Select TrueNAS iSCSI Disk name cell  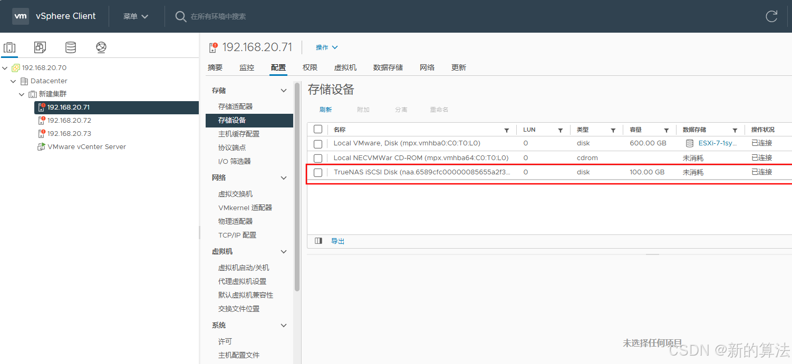coord(422,172)
